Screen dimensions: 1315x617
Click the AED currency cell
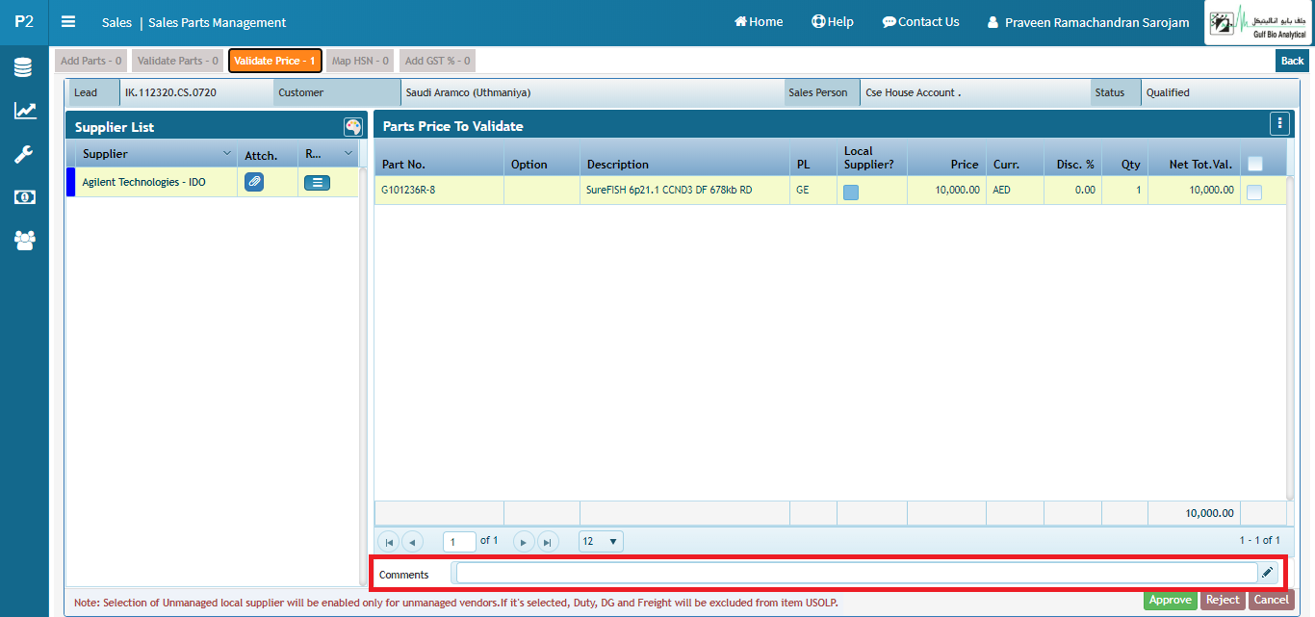pos(1015,191)
